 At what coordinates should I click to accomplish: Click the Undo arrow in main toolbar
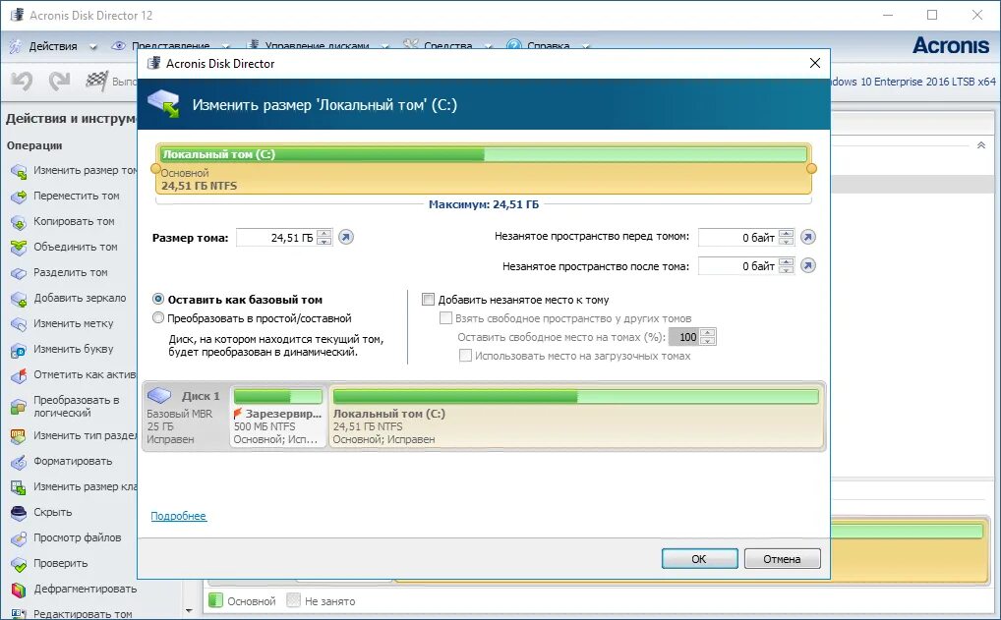pyautogui.click(x=22, y=81)
